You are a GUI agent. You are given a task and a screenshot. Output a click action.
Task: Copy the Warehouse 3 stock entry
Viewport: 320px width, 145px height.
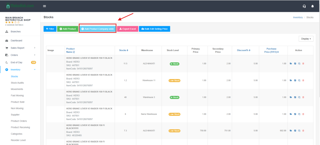[299, 97]
